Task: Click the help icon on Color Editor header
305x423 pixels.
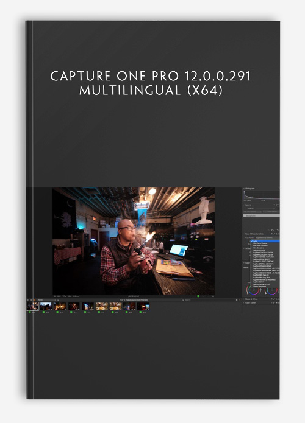Action: (271, 303)
